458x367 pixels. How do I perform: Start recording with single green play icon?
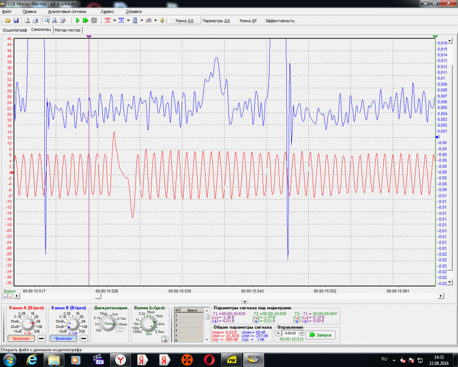coord(77,21)
